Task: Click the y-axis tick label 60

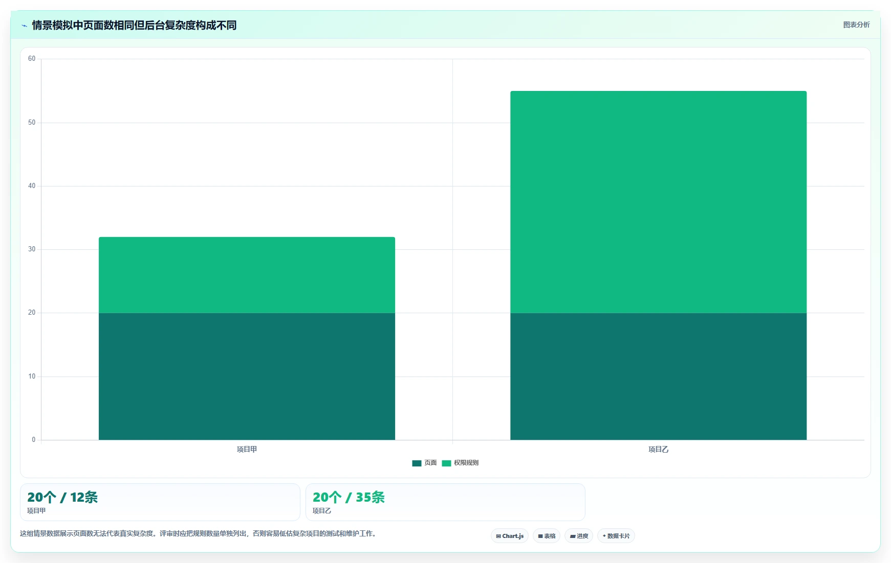Action: click(32, 59)
